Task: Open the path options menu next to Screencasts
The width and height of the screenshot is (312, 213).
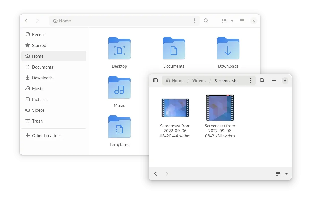Action: pyautogui.click(x=250, y=80)
